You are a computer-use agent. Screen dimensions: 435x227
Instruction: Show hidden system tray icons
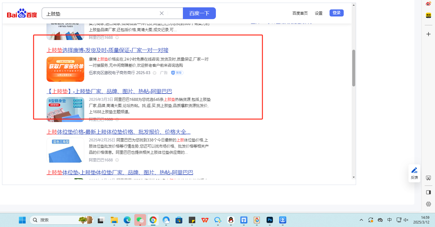(361, 220)
